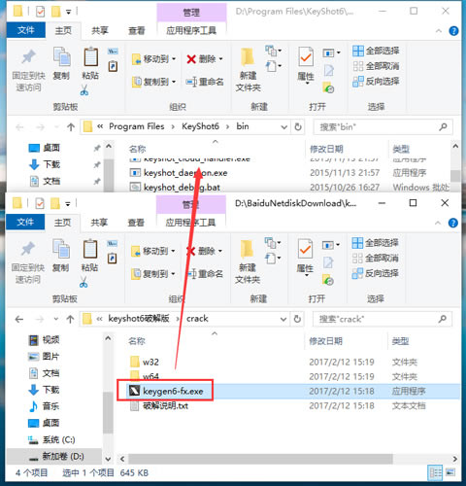The height and width of the screenshot is (486, 466).
Task: Expand the bin address bar history dropdown
Action: 284,126
